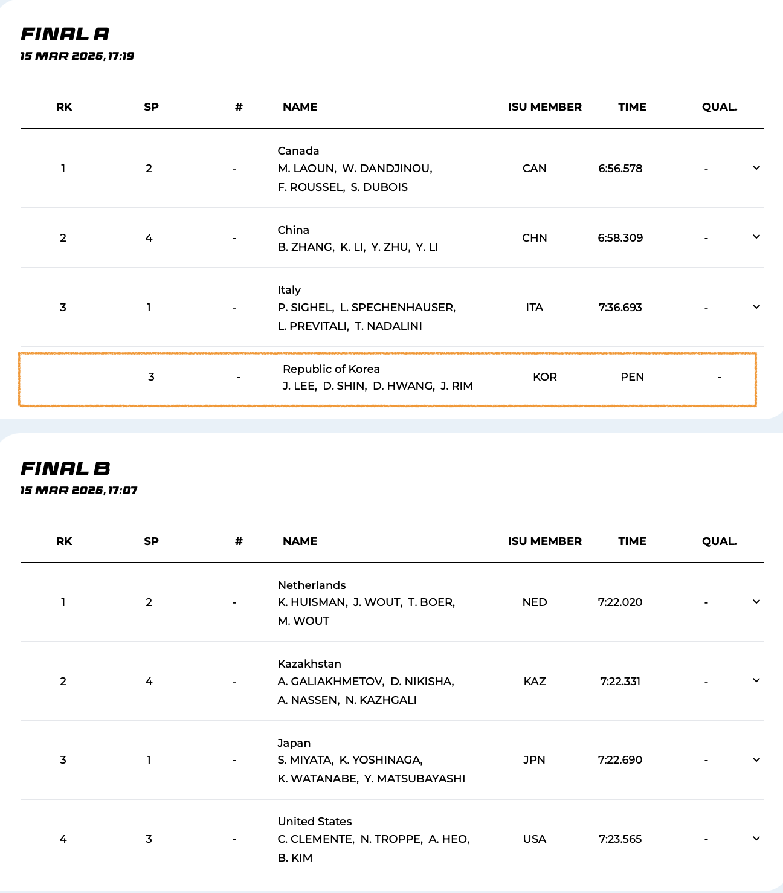783x893 pixels.
Task: Expand China result row chevron
Action: [756, 237]
